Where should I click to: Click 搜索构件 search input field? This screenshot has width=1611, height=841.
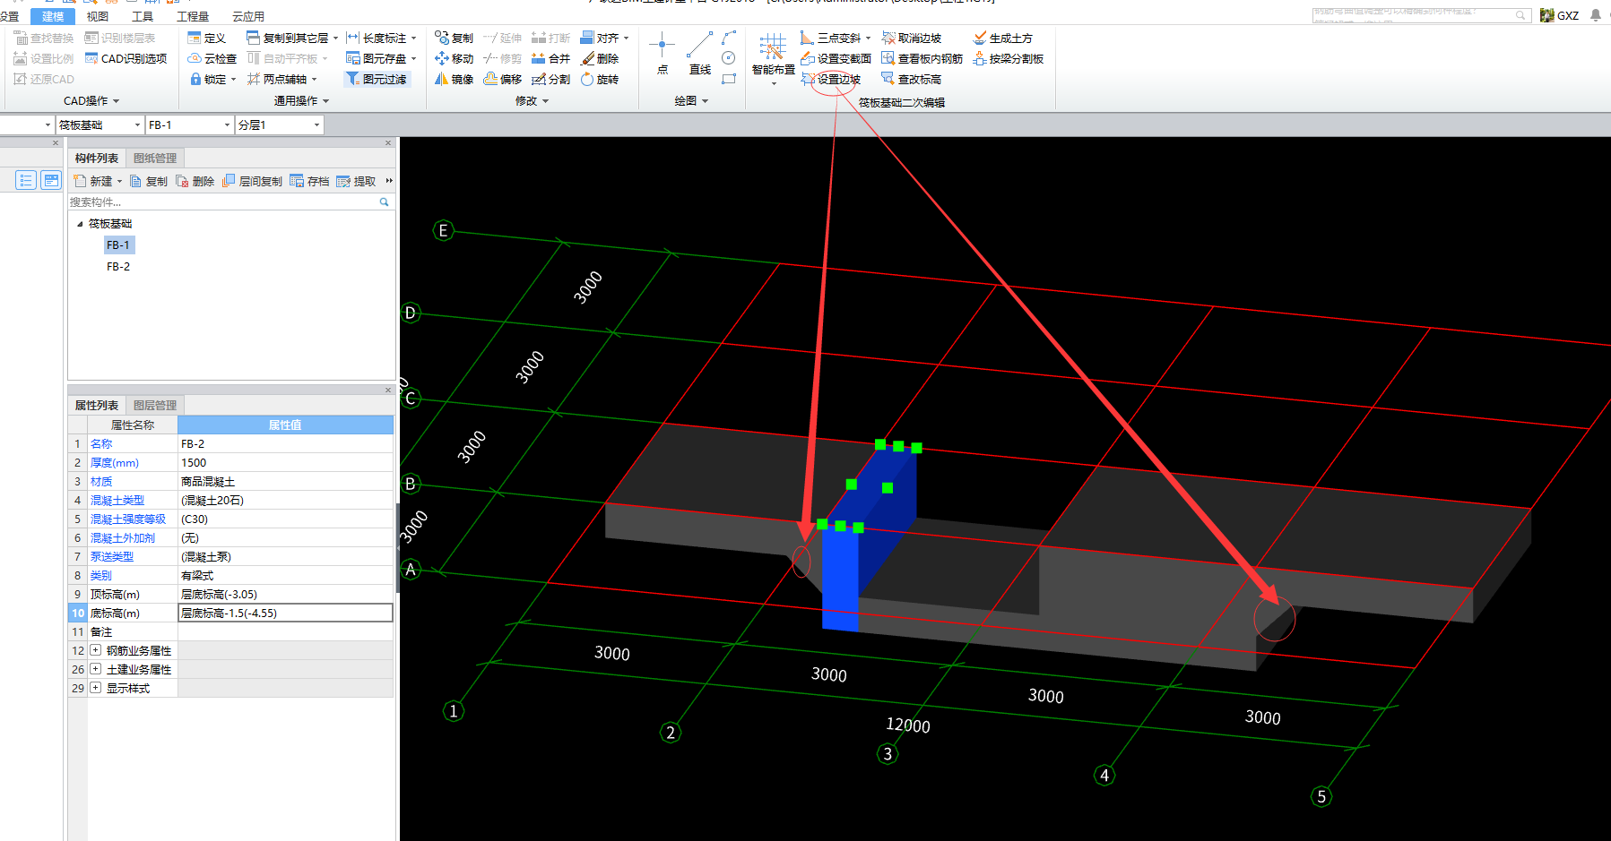222,202
